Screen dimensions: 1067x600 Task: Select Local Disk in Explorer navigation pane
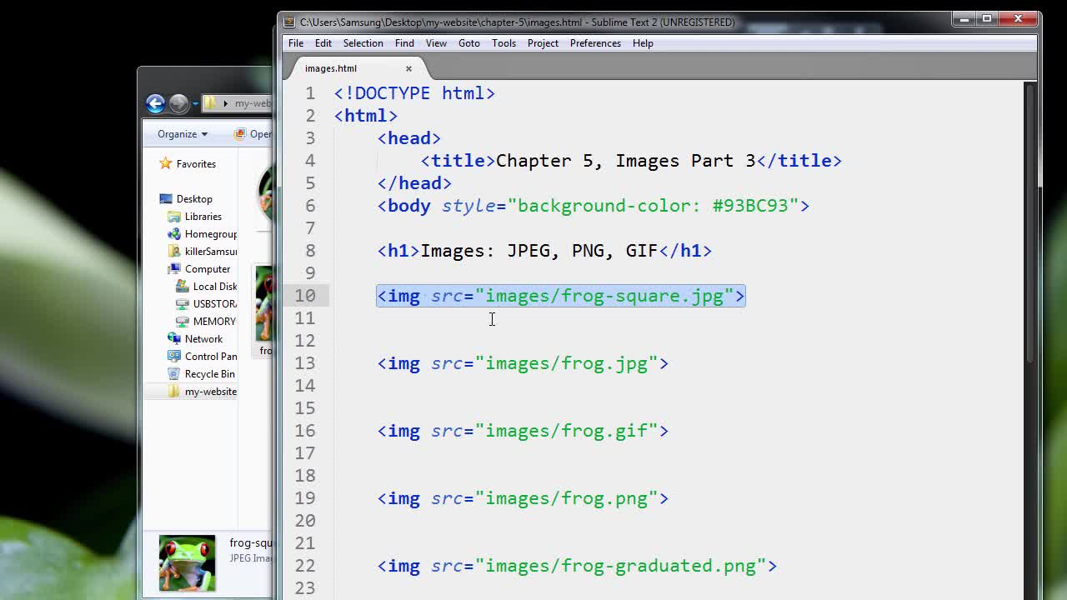coord(215,287)
